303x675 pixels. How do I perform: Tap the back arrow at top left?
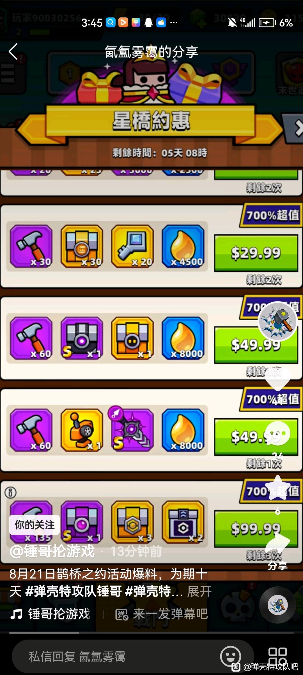[13, 51]
